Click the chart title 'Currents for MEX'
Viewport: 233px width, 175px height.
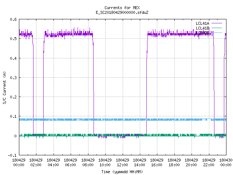point(122,8)
